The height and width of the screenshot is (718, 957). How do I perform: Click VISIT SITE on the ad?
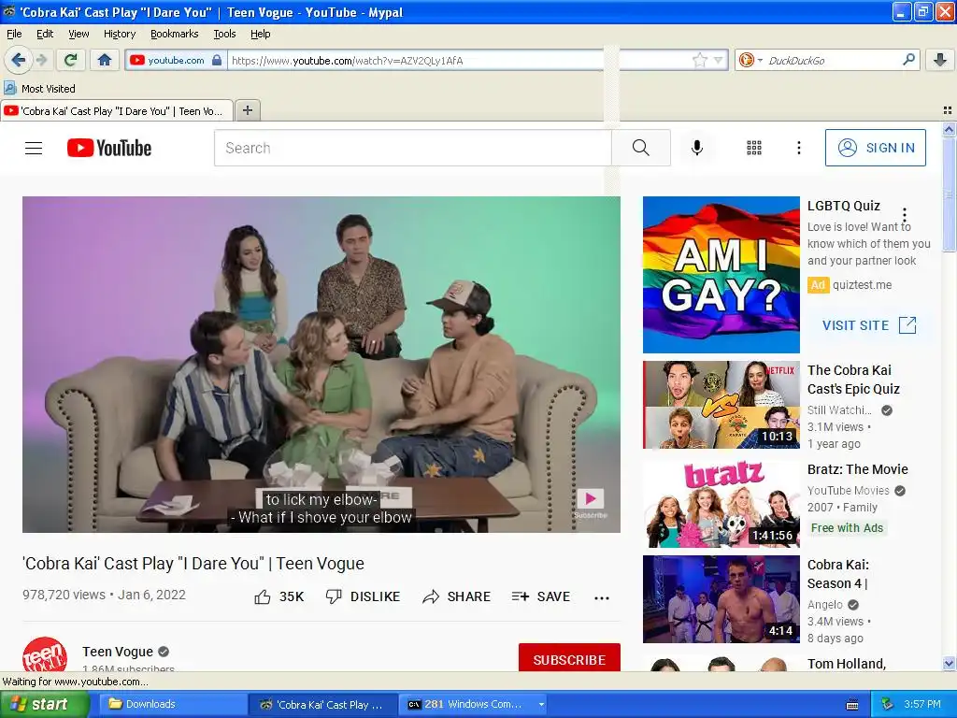pos(869,324)
